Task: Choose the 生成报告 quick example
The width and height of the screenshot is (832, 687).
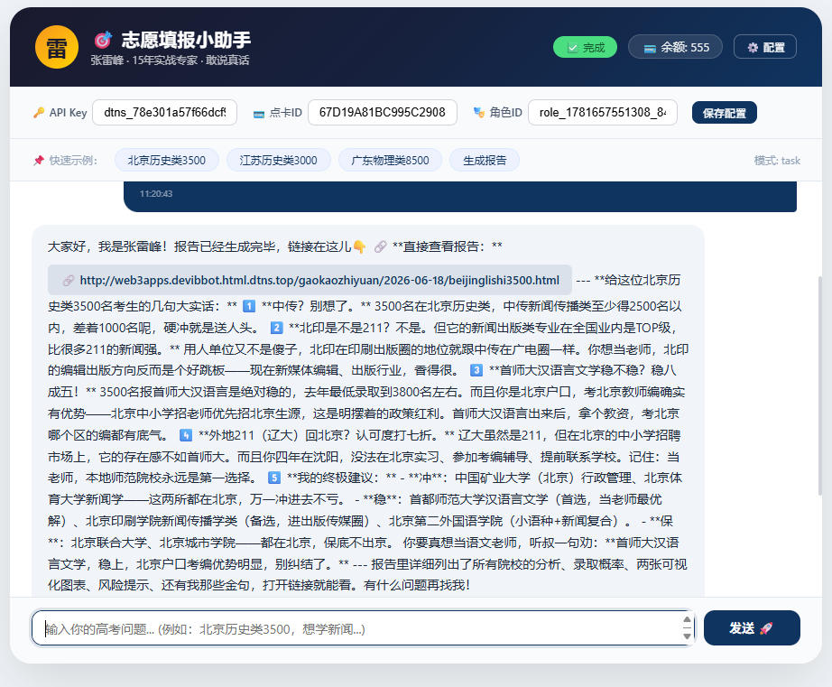Action: 485,161
